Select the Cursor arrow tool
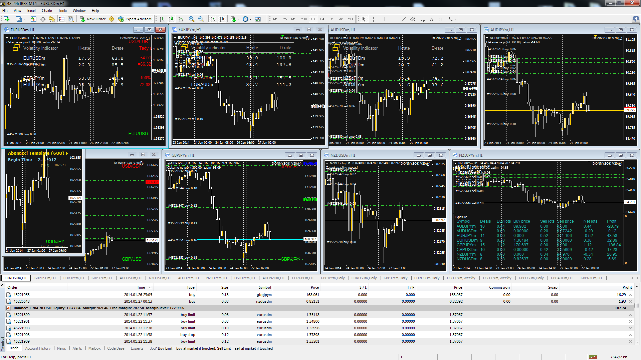The image size is (641, 360). (364, 19)
